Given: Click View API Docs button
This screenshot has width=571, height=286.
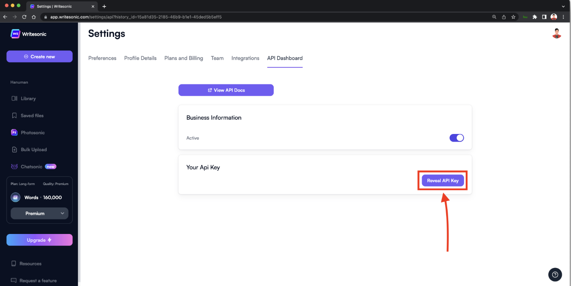Looking at the screenshot, I should [x=226, y=90].
